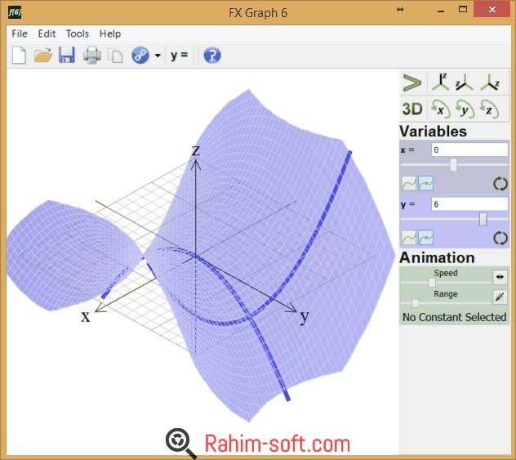Collapse side panel with green chevron icon

point(412,83)
